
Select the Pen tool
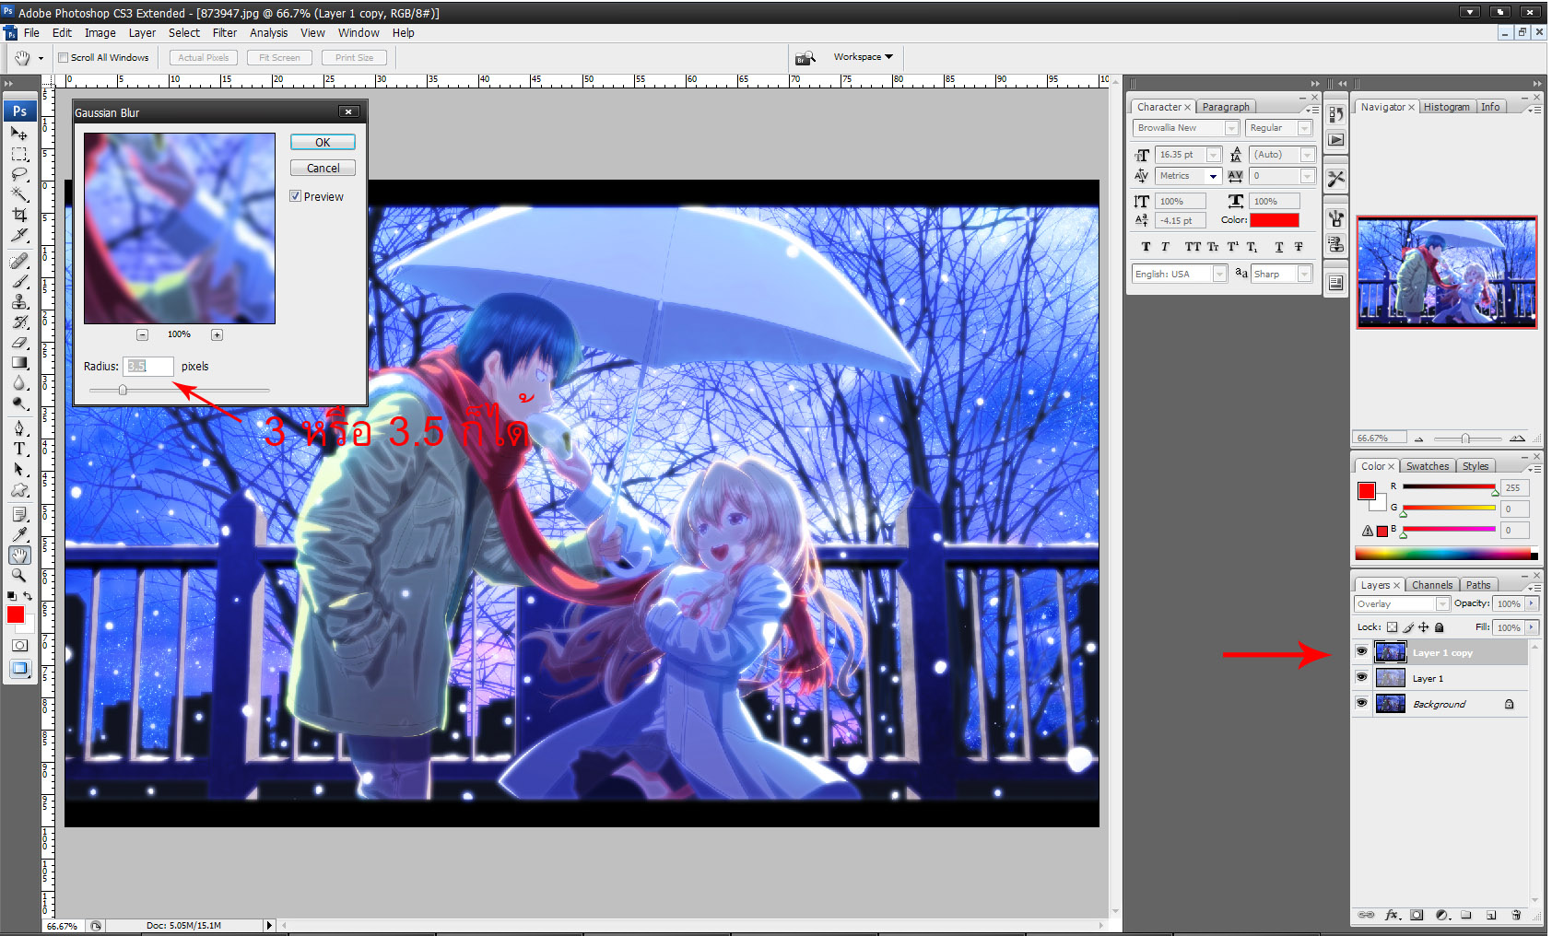coord(19,428)
